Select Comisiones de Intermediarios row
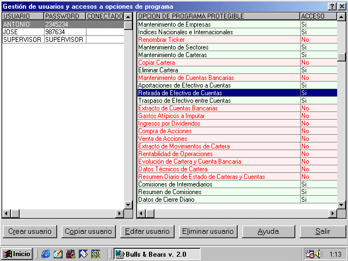The image size is (348, 261). (x=237, y=184)
